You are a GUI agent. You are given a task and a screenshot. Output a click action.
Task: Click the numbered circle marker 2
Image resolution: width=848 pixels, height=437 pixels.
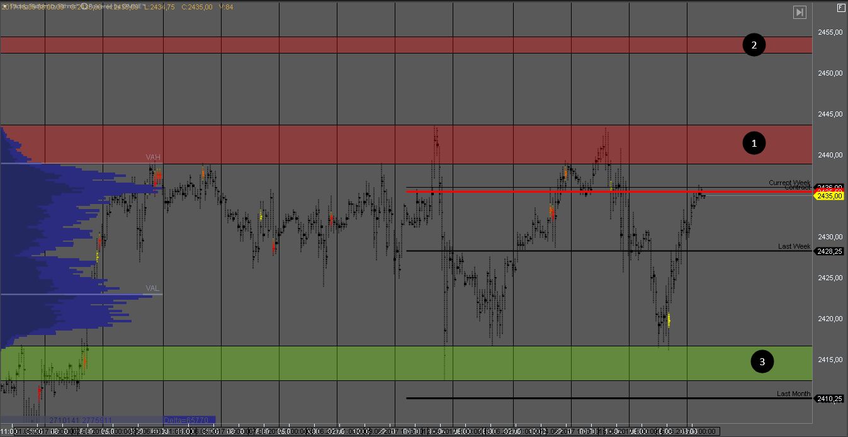[754, 45]
